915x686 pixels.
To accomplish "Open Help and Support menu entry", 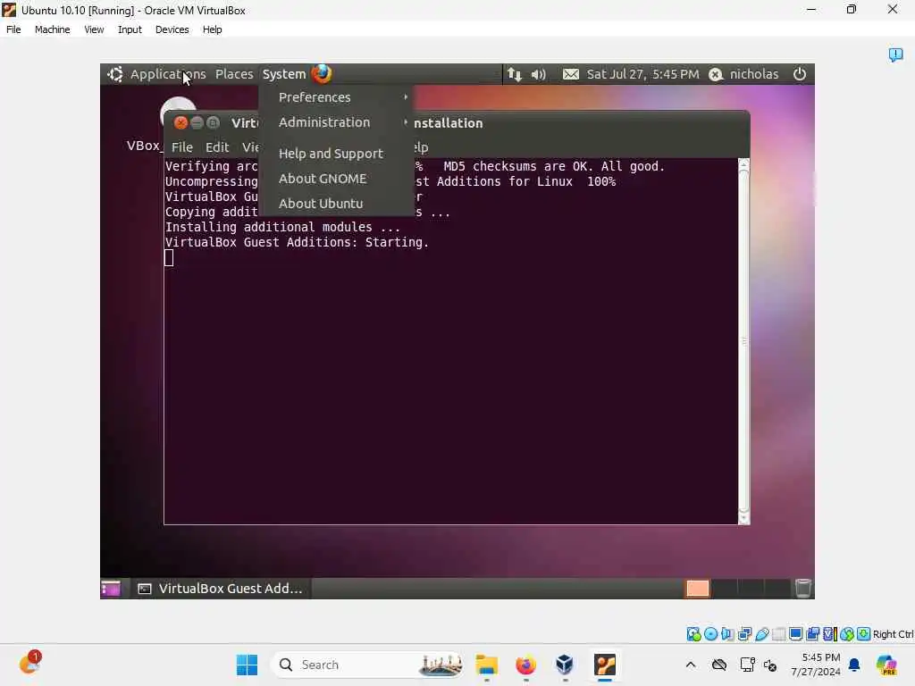I will pyautogui.click(x=337, y=154).
